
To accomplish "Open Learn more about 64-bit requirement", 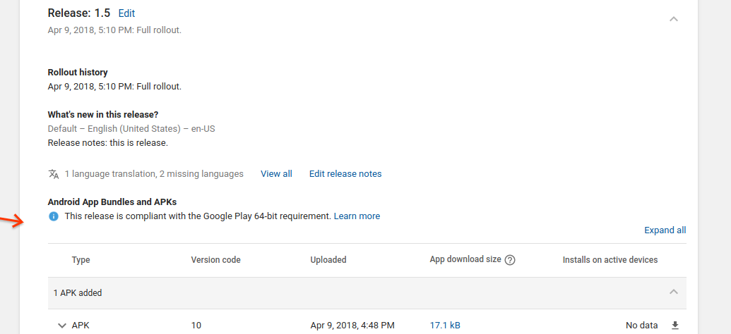I will 357,216.
